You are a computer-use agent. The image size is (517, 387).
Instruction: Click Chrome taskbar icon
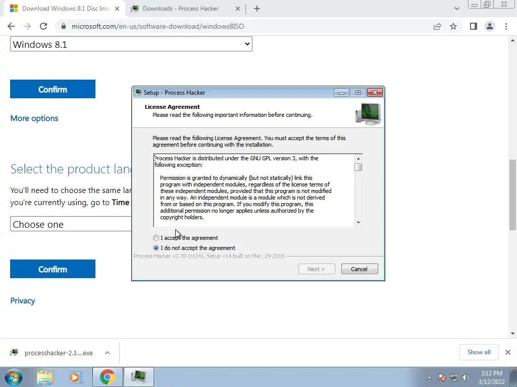[x=107, y=377]
